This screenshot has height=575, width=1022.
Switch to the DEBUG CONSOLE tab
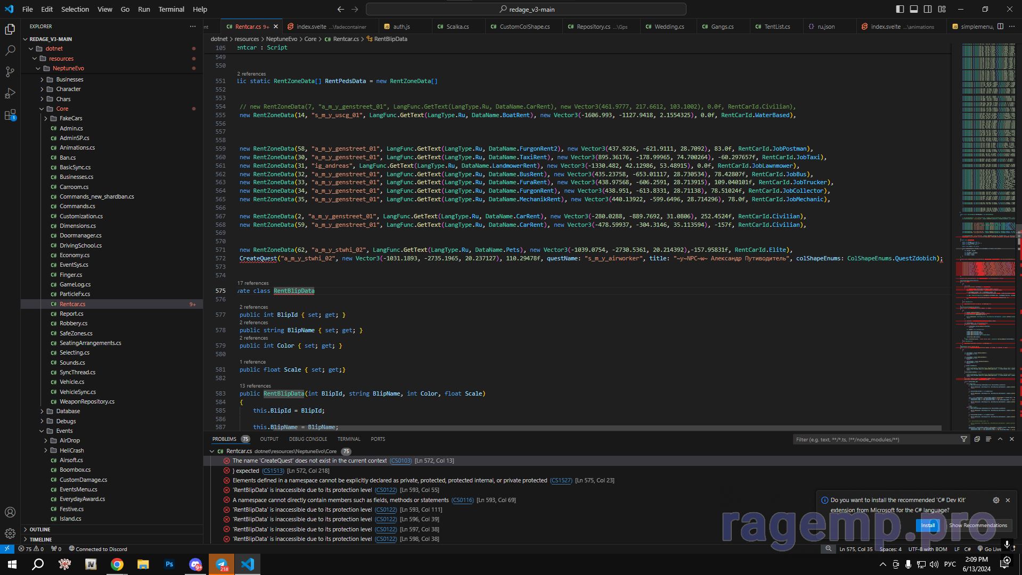(x=308, y=439)
